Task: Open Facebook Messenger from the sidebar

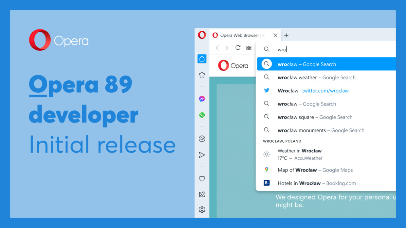Action: pos(202,98)
